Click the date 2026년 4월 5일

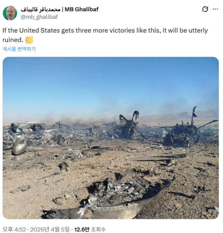point(50,230)
